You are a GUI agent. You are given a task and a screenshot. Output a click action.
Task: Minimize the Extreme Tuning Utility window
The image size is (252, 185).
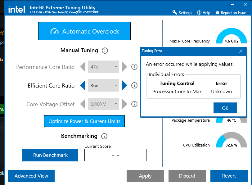point(232,5)
